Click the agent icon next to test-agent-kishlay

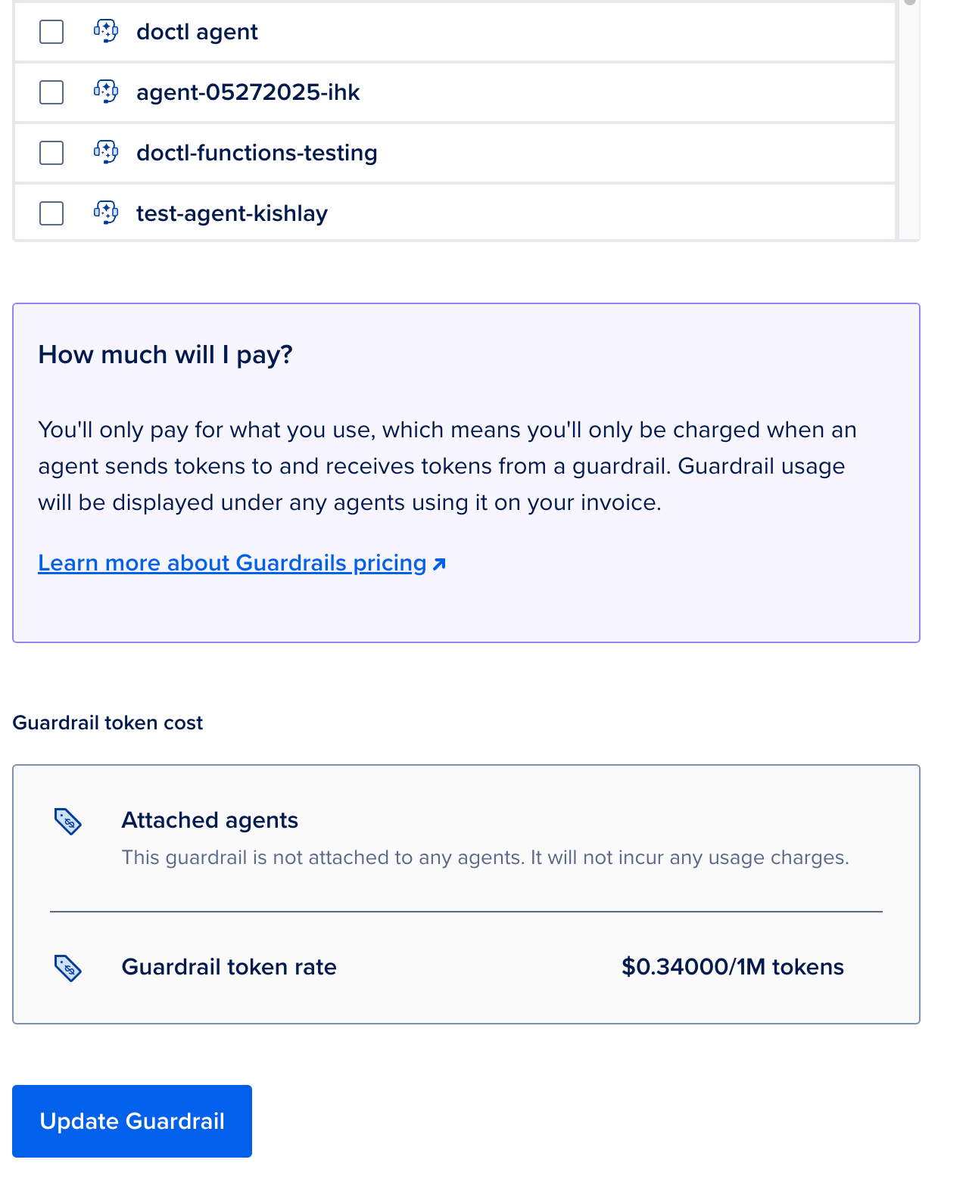point(106,213)
